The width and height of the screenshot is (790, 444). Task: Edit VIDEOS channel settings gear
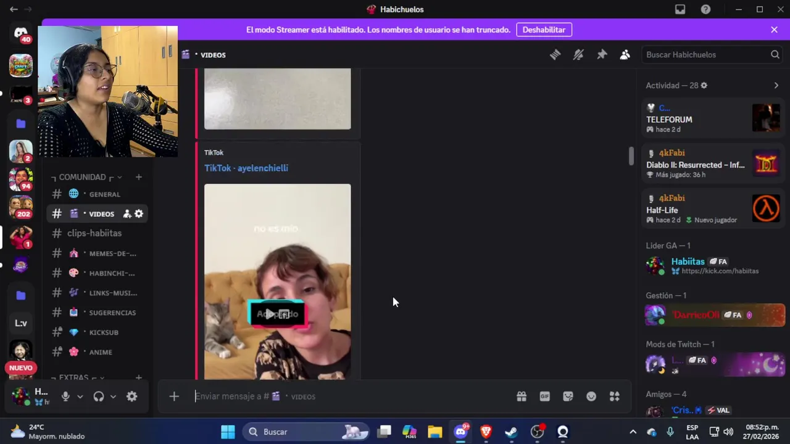(139, 214)
